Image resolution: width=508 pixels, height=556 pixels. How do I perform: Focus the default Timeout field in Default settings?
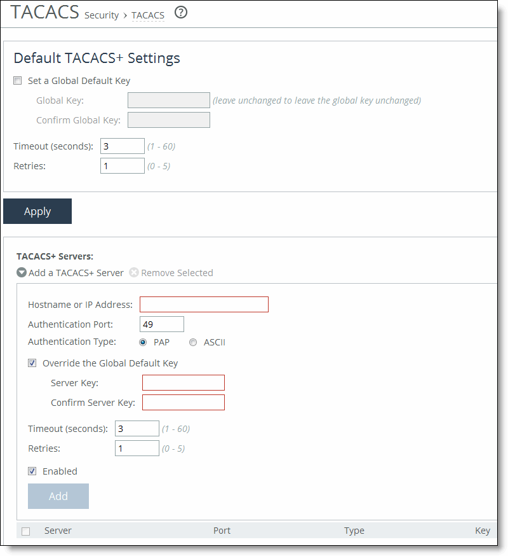pos(123,146)
